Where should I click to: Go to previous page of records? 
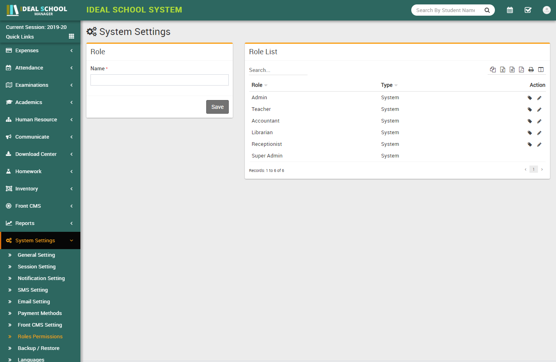point(525,170)
